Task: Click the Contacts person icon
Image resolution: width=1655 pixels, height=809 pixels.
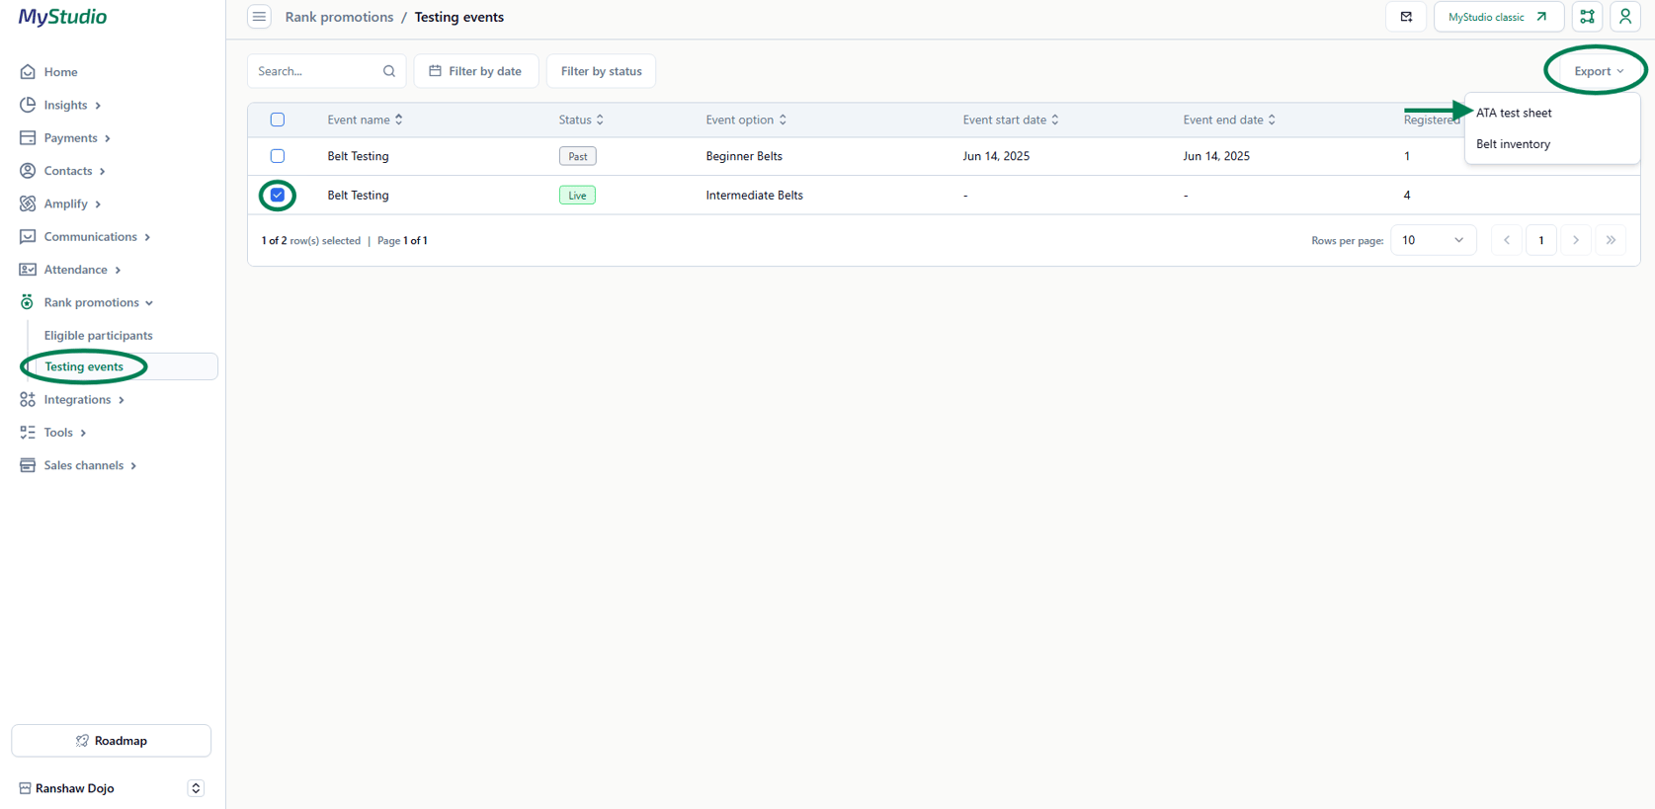Action: point(28,171)
